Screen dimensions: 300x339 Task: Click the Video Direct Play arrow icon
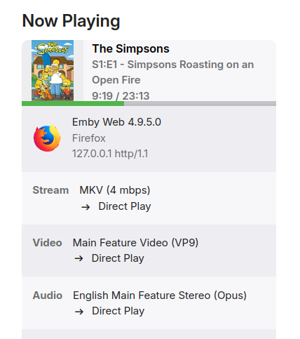(79, 259)
